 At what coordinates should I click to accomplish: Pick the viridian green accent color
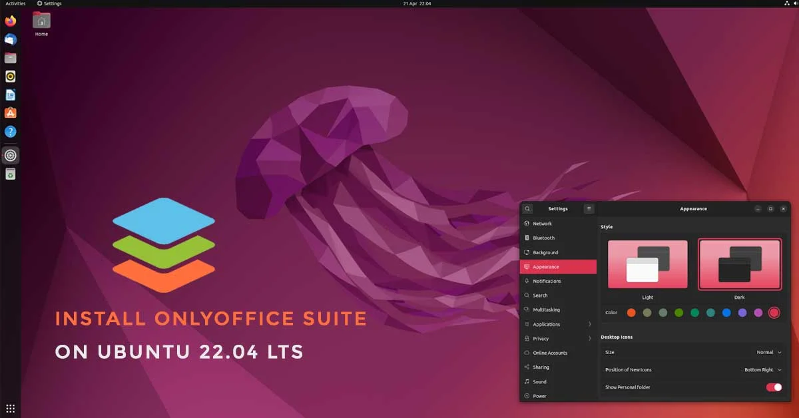[x=695, y=313]
